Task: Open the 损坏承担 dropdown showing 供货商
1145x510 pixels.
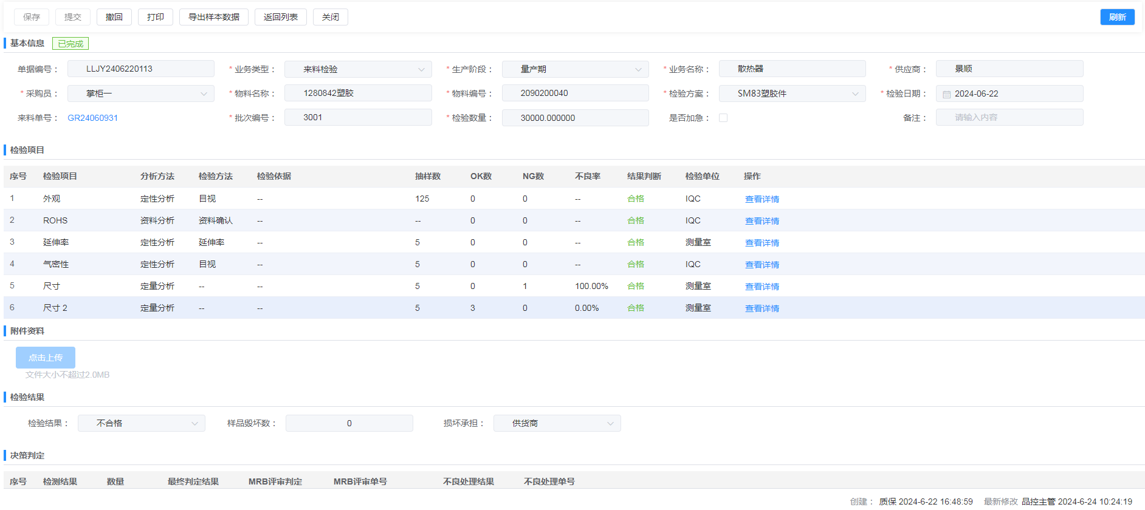Action: [x=557, y=423]
